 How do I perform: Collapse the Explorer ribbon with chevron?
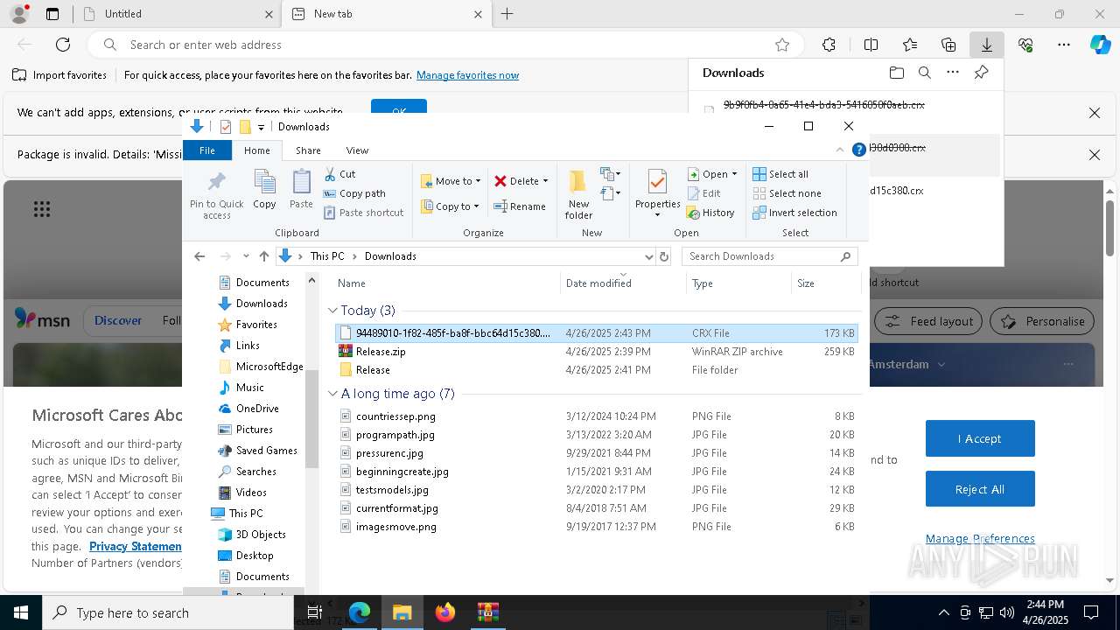(840, 150)
